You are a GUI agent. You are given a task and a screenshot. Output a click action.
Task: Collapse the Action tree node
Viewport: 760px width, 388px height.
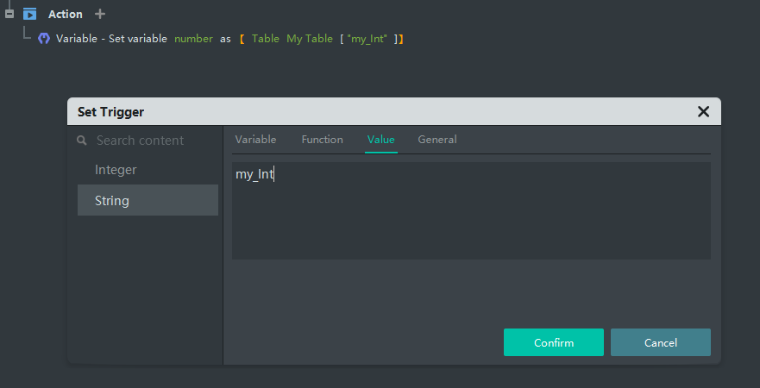click(9, 14)
